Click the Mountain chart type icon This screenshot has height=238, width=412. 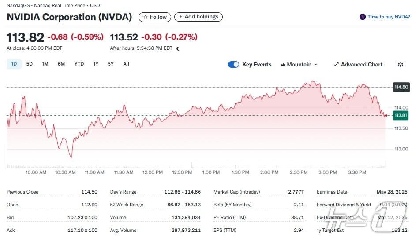point(282,65)
